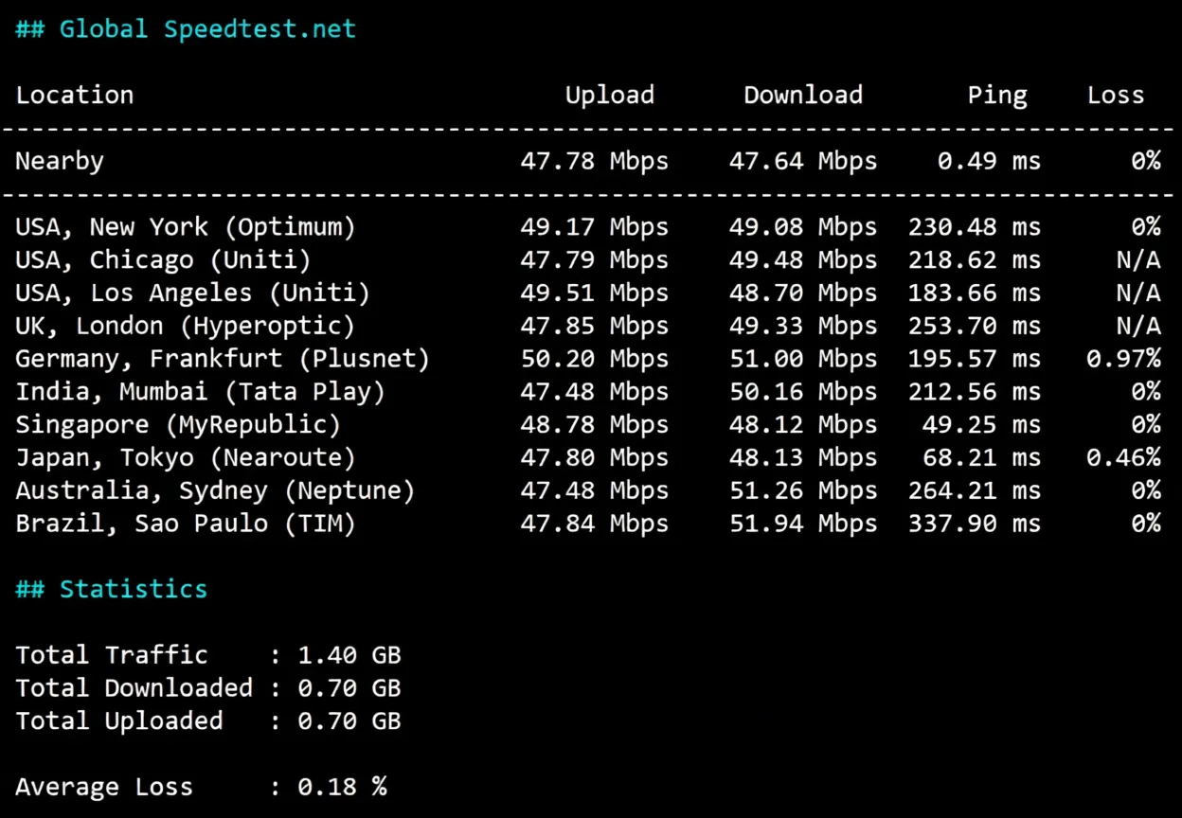The image size is (1182, 818).
Task: Select the Location column header
Action: (x=74, y=95)
